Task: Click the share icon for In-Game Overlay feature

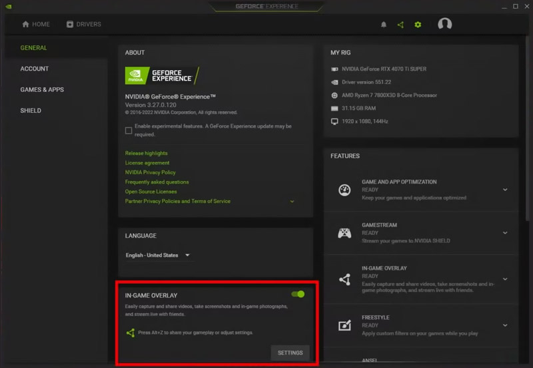Action: (x=344, y=279)
